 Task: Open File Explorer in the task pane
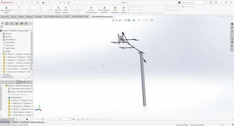coord(232,35)
